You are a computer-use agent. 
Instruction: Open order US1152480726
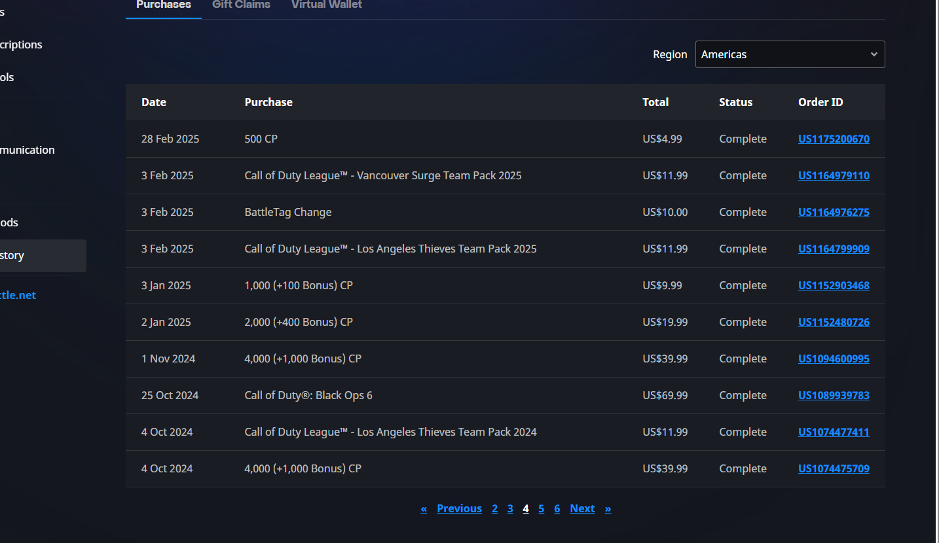pos(834,322)
